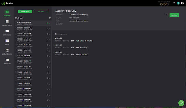Image resolution: width=186 pixels, height=108 pixels.
Task: Click participants icon on 7/14/2021 10:35:13 AM party
Action: [x=48, y=95]
